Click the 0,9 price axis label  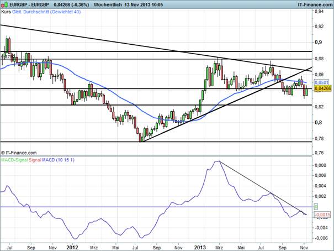click(x=319, y=42)
